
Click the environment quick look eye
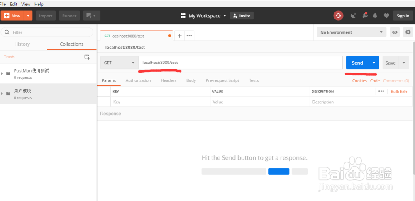point(395,32)
